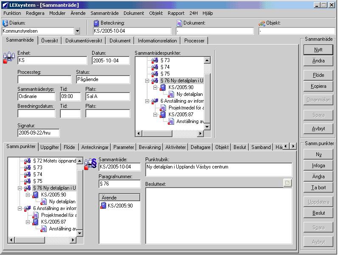Viewport: 338px width, 255px height.
Task: Click the Kopiera button
Action: [x=318, y=86]
